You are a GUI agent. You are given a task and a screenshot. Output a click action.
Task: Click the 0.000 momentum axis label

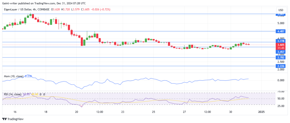coord(280,80)
